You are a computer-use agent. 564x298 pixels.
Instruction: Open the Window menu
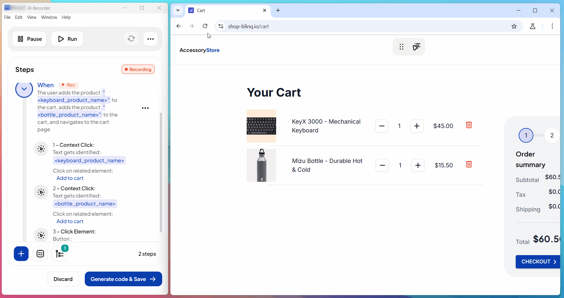49,17
